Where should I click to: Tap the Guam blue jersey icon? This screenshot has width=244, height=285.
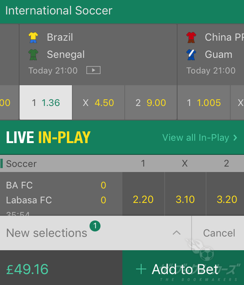[x=191, y=54]
